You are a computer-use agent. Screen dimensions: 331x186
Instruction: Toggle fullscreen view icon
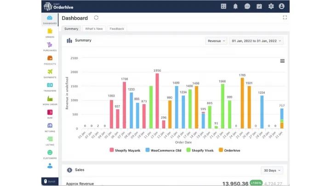pyautogui.click(x=285, y=17)
